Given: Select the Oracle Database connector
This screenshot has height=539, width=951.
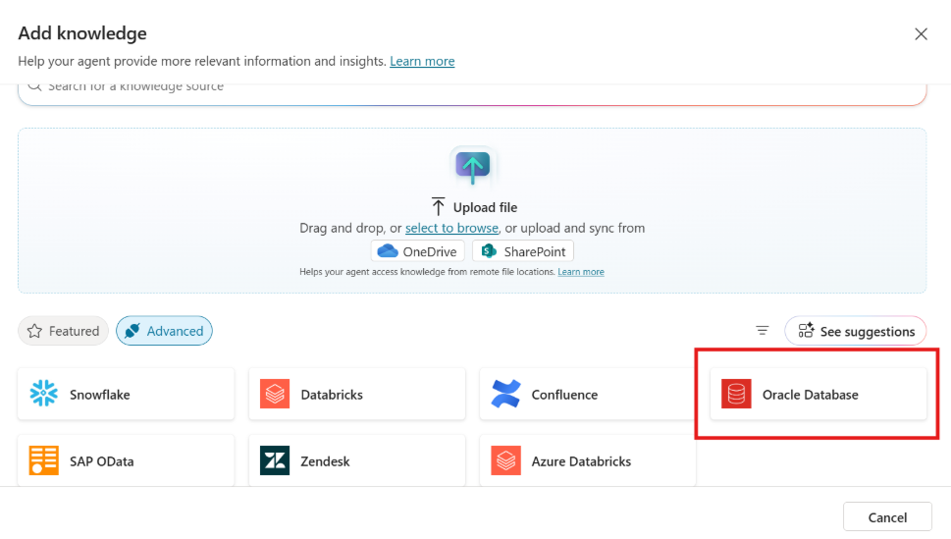Looking at the screenshot, I should (x=819, y=394).
